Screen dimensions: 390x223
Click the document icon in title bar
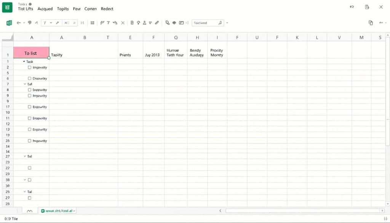(x=367, y=7)
